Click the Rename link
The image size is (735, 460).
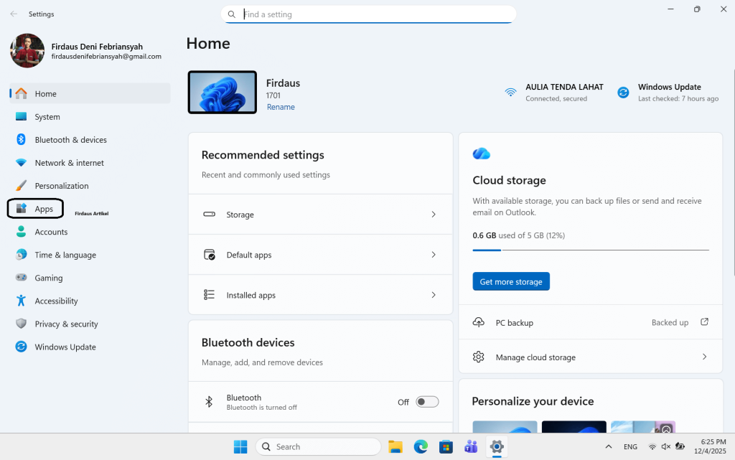point(281,107)
